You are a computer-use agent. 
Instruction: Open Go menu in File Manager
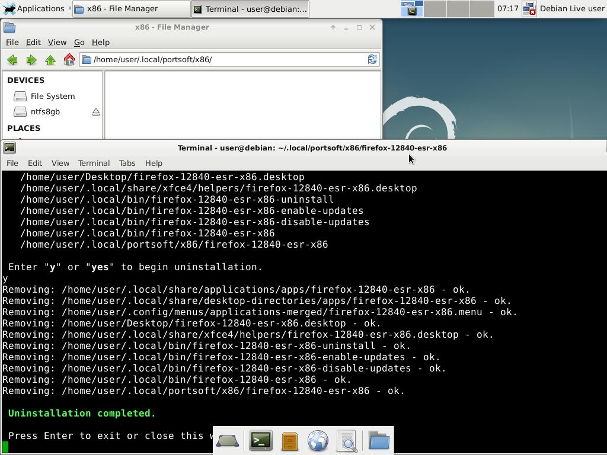click(79, 43)
